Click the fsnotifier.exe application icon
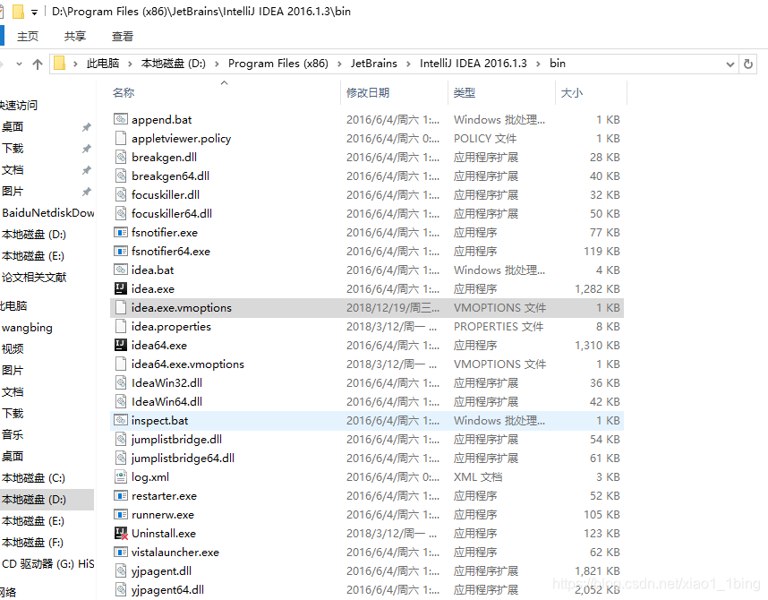The height and width of the screenshot is (600, 768). click(x=121, y=232)
